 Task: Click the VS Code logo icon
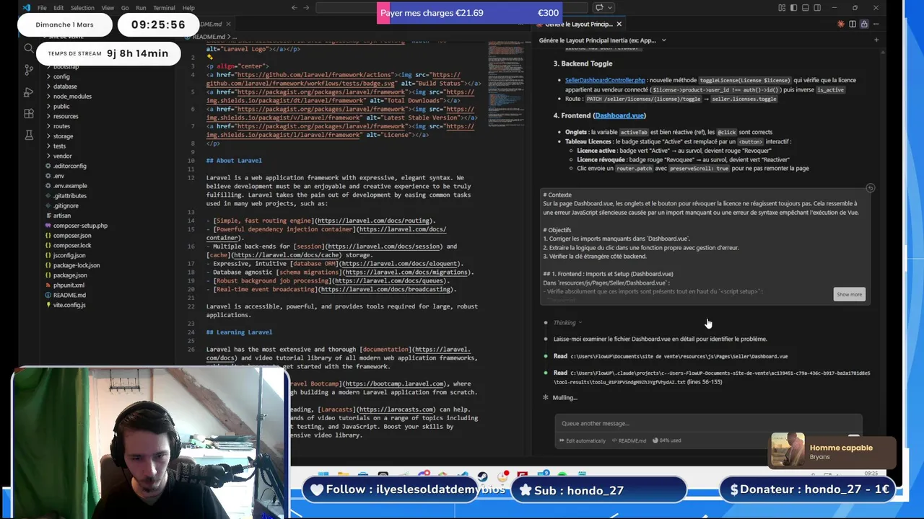click(x=27, y=8)
